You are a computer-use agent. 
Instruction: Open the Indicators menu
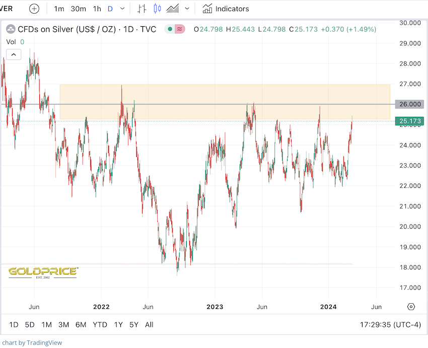226,9
